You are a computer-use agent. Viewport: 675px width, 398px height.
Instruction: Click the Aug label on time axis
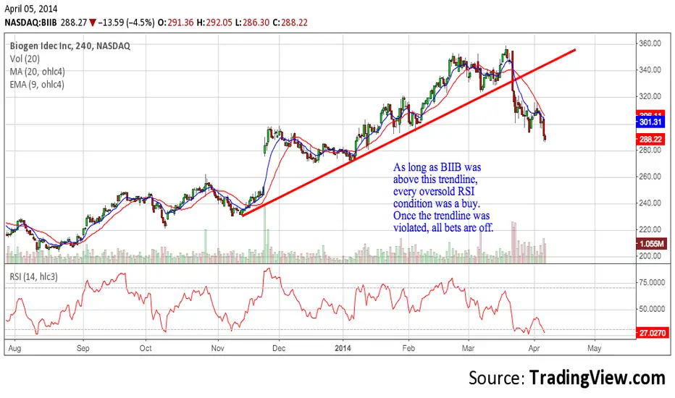pyautogui.click(x=14, y=348)
